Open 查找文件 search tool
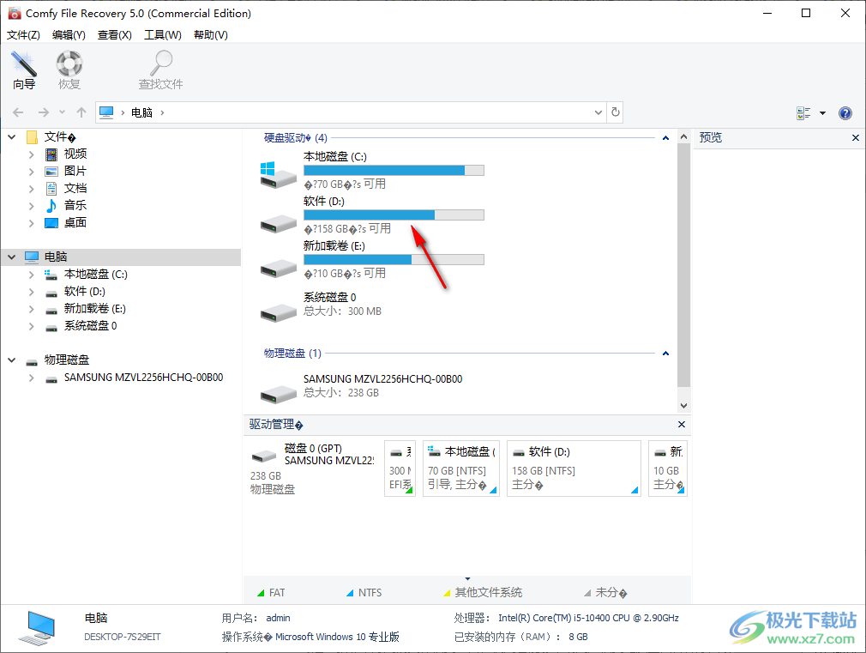 click(160, 70)
